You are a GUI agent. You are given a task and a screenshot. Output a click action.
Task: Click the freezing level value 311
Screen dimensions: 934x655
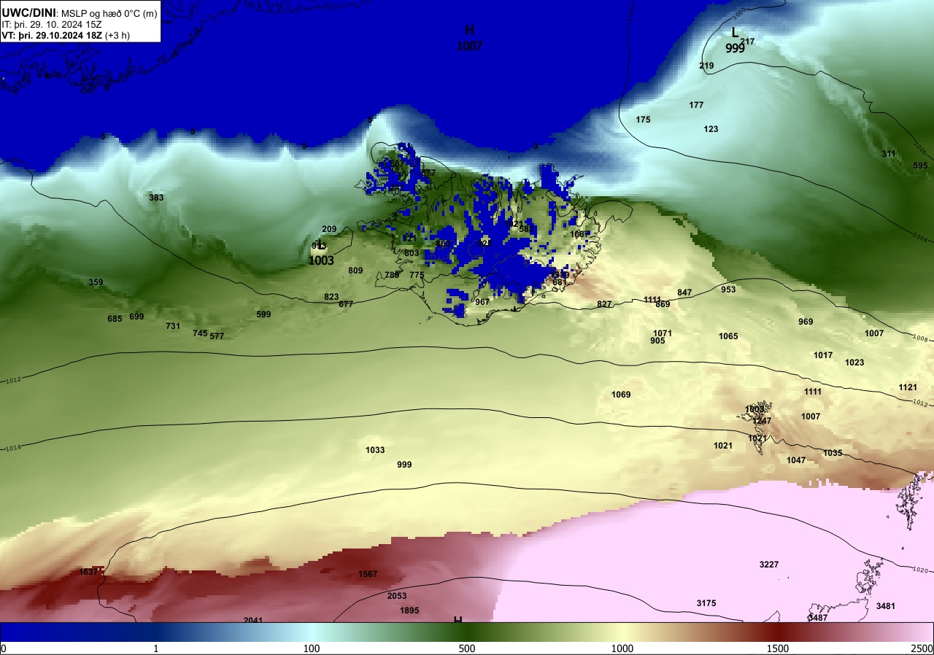pos(888,154)
